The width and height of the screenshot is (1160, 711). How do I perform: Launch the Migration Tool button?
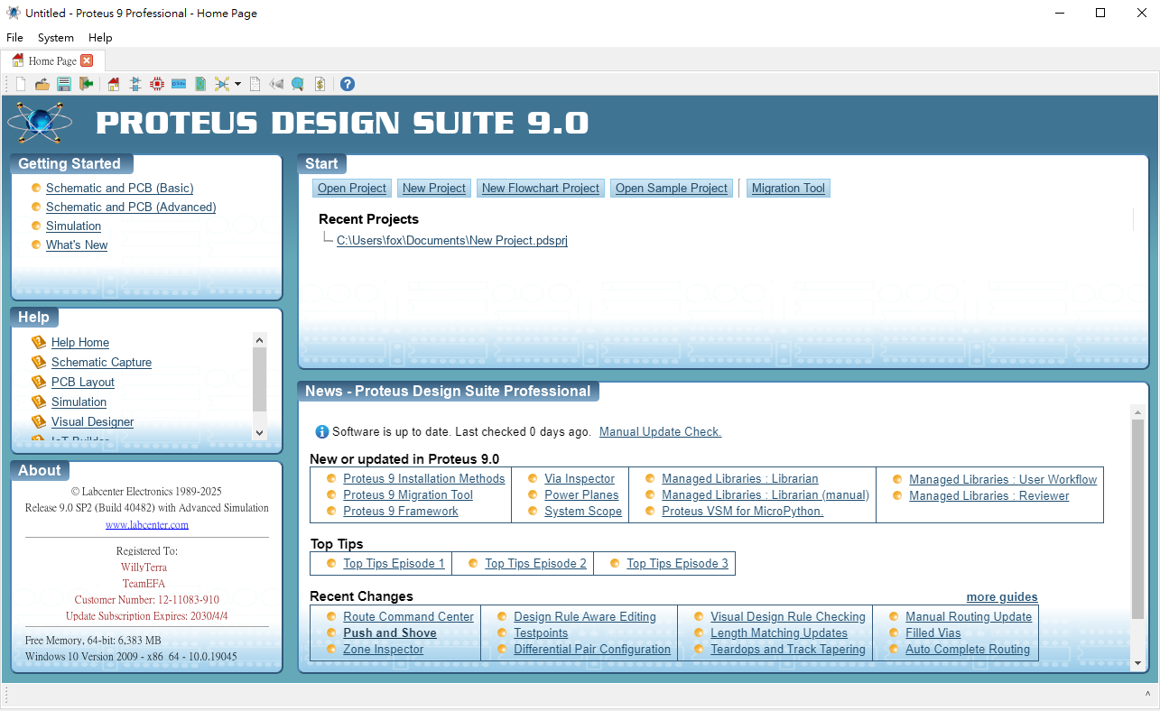click(788, 188)
